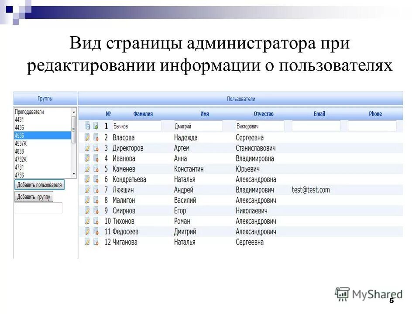Edit Смирнов's user record

[x=87, y=211]
